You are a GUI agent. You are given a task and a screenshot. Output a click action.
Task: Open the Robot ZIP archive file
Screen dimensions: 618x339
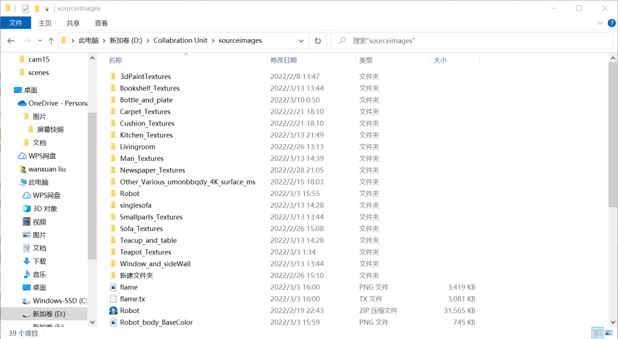point(129,311)
